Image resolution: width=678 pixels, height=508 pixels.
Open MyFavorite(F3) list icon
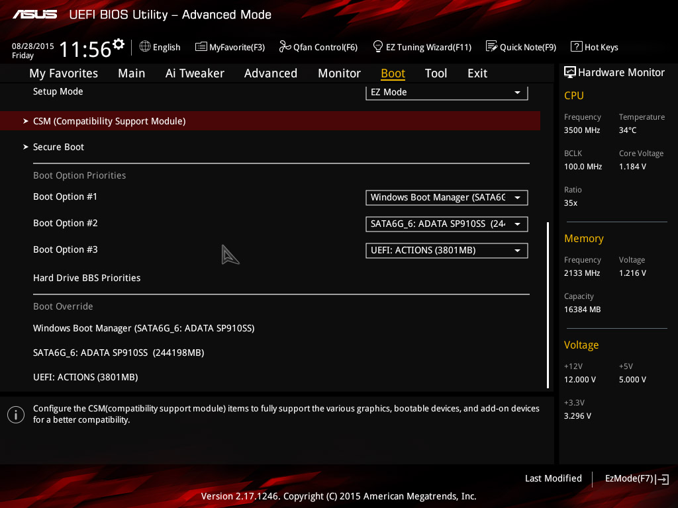click(x=201, y=47)
